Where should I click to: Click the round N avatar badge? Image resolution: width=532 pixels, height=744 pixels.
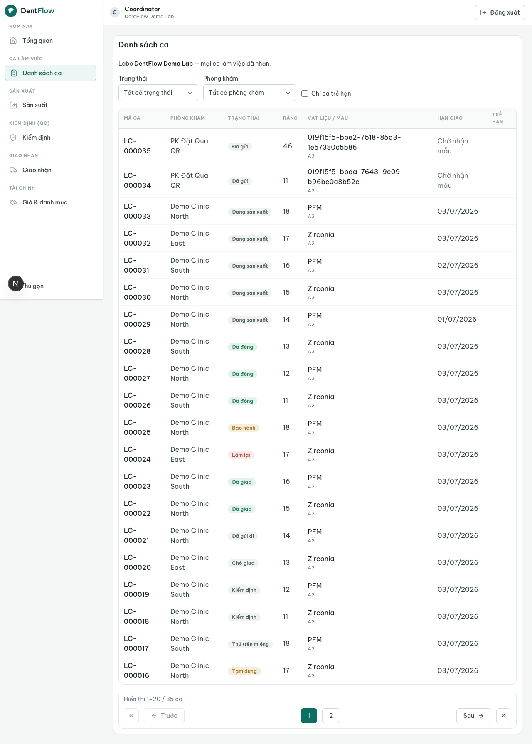click(16, 283)
